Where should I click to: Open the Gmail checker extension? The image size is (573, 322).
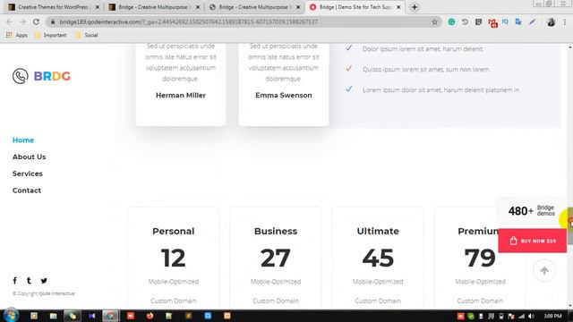pos(492,22)
